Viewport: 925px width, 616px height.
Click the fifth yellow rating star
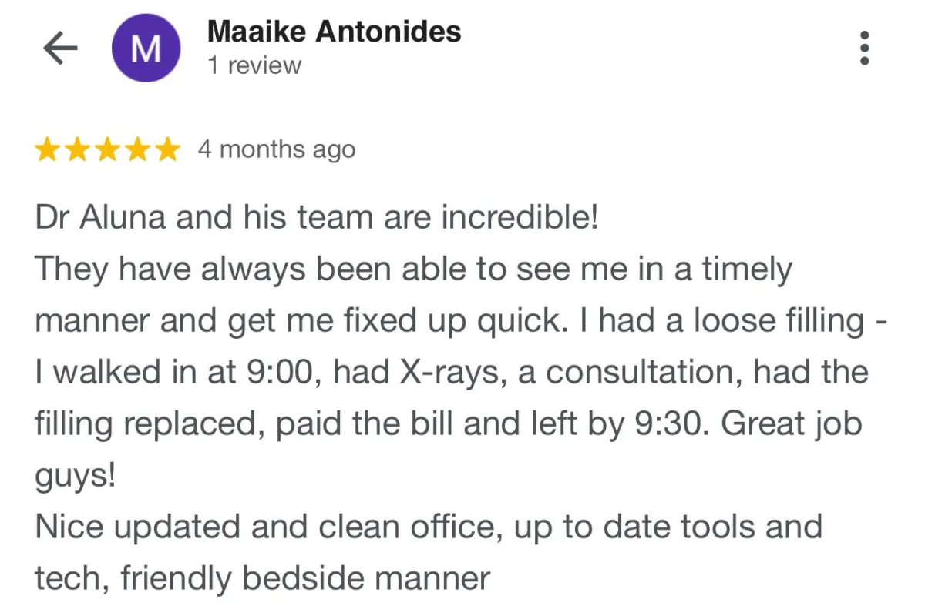tap(165, 150)
